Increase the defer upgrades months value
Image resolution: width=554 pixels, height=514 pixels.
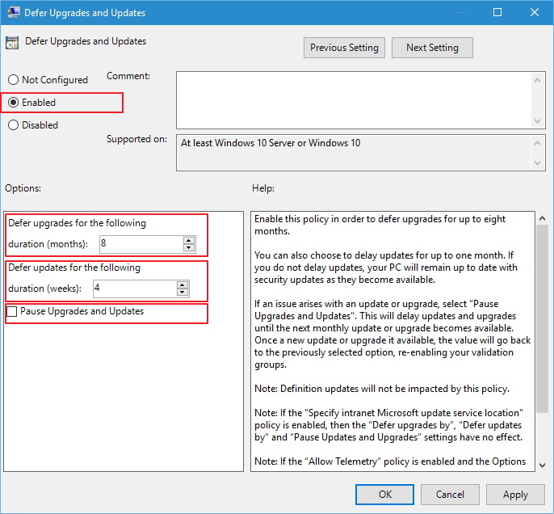pyautogui.click(x=189, y=240)
